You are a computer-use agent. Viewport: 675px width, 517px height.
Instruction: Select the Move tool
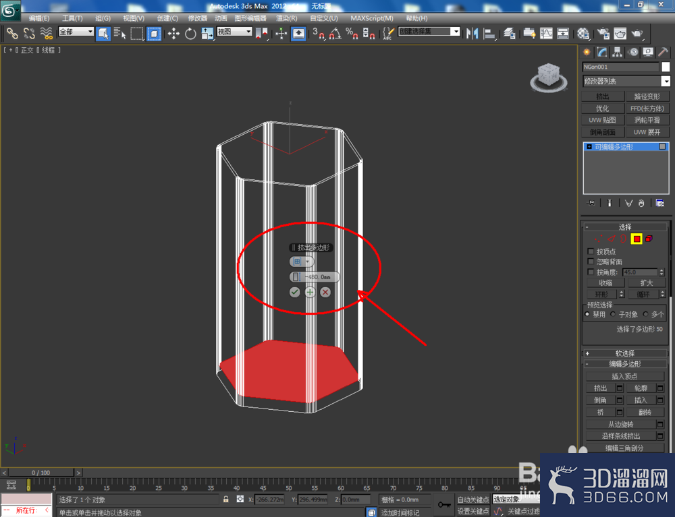pos(173,33)
